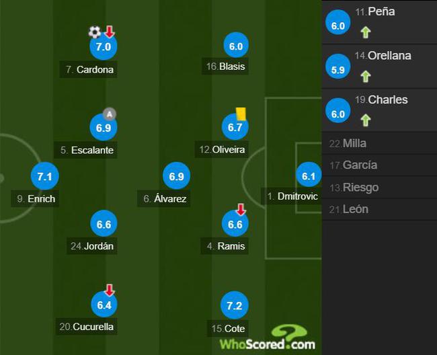Click the WhoScored.com logo
The width and height of the screenshot is (437, 355).
coord(268,338)
